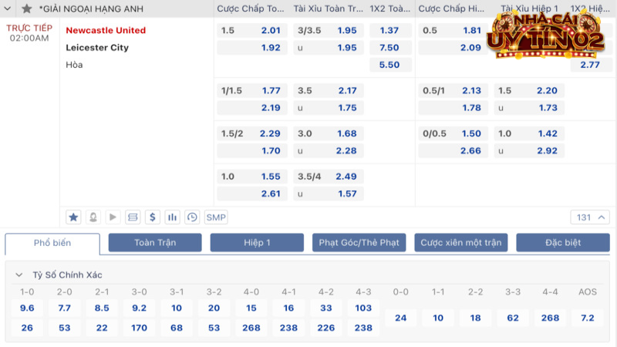Click the greyed-out person avatar icon

93,217
